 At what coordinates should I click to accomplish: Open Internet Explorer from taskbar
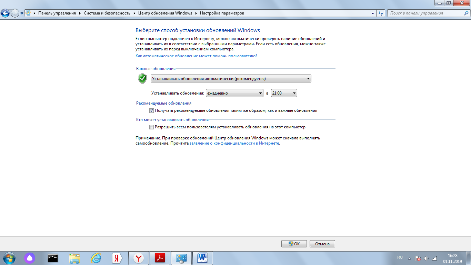pos(96,258)
